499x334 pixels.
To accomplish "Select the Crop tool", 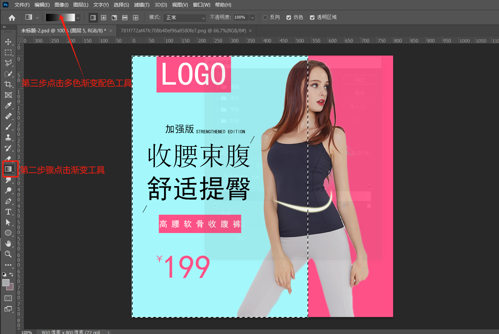I will (8, 84).
